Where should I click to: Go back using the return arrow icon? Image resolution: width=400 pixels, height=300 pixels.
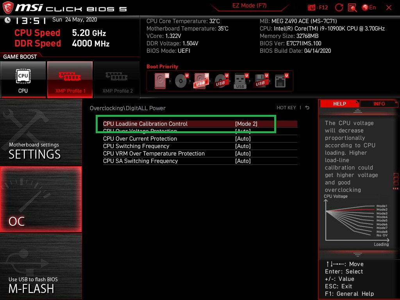[307, 108]
